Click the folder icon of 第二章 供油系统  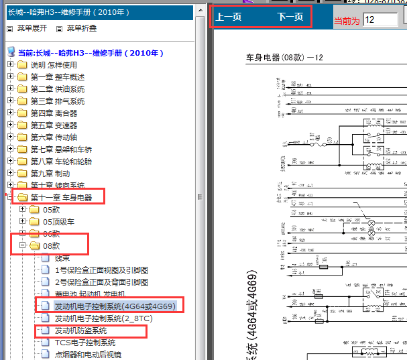tap(22, 88)
